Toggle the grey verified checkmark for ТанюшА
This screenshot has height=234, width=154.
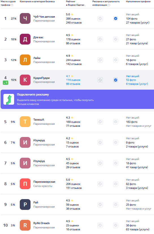[116, 122]
